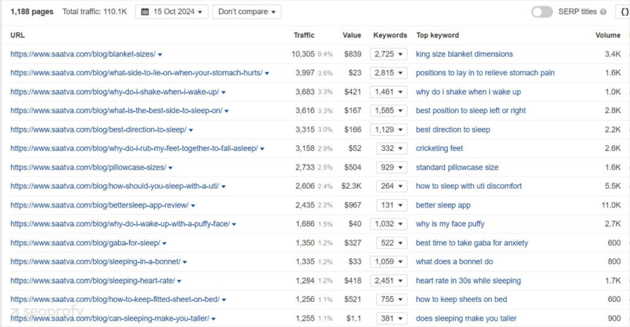The image size is (630, 327).
Task: Click keyword 'how to sleep with uti discomfort'
Action: point(468,186)
